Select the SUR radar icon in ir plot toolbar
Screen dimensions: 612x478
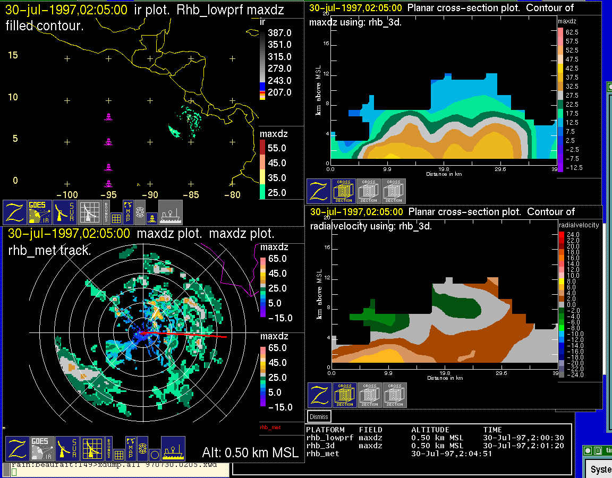pos(66,212)
